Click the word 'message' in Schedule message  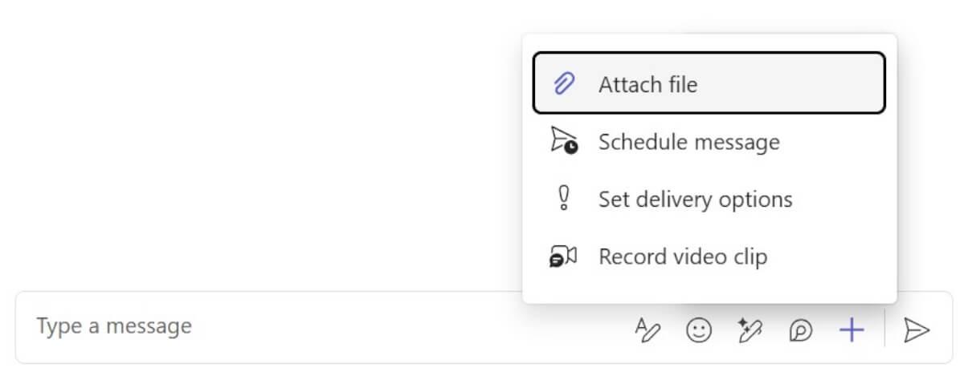(x=737, y=142)
